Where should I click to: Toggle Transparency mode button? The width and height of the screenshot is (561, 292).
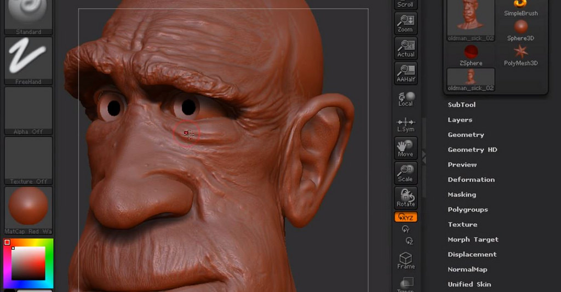click(x=406, y=284)
